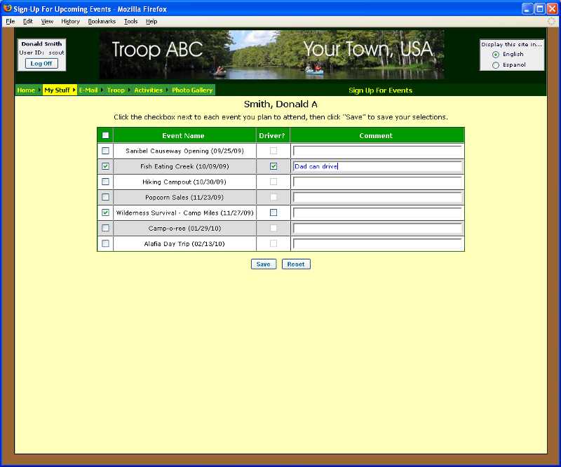This screenshot has height=467, width=561.
Task: Click the Event Name column header
Action: pos(183,135)
